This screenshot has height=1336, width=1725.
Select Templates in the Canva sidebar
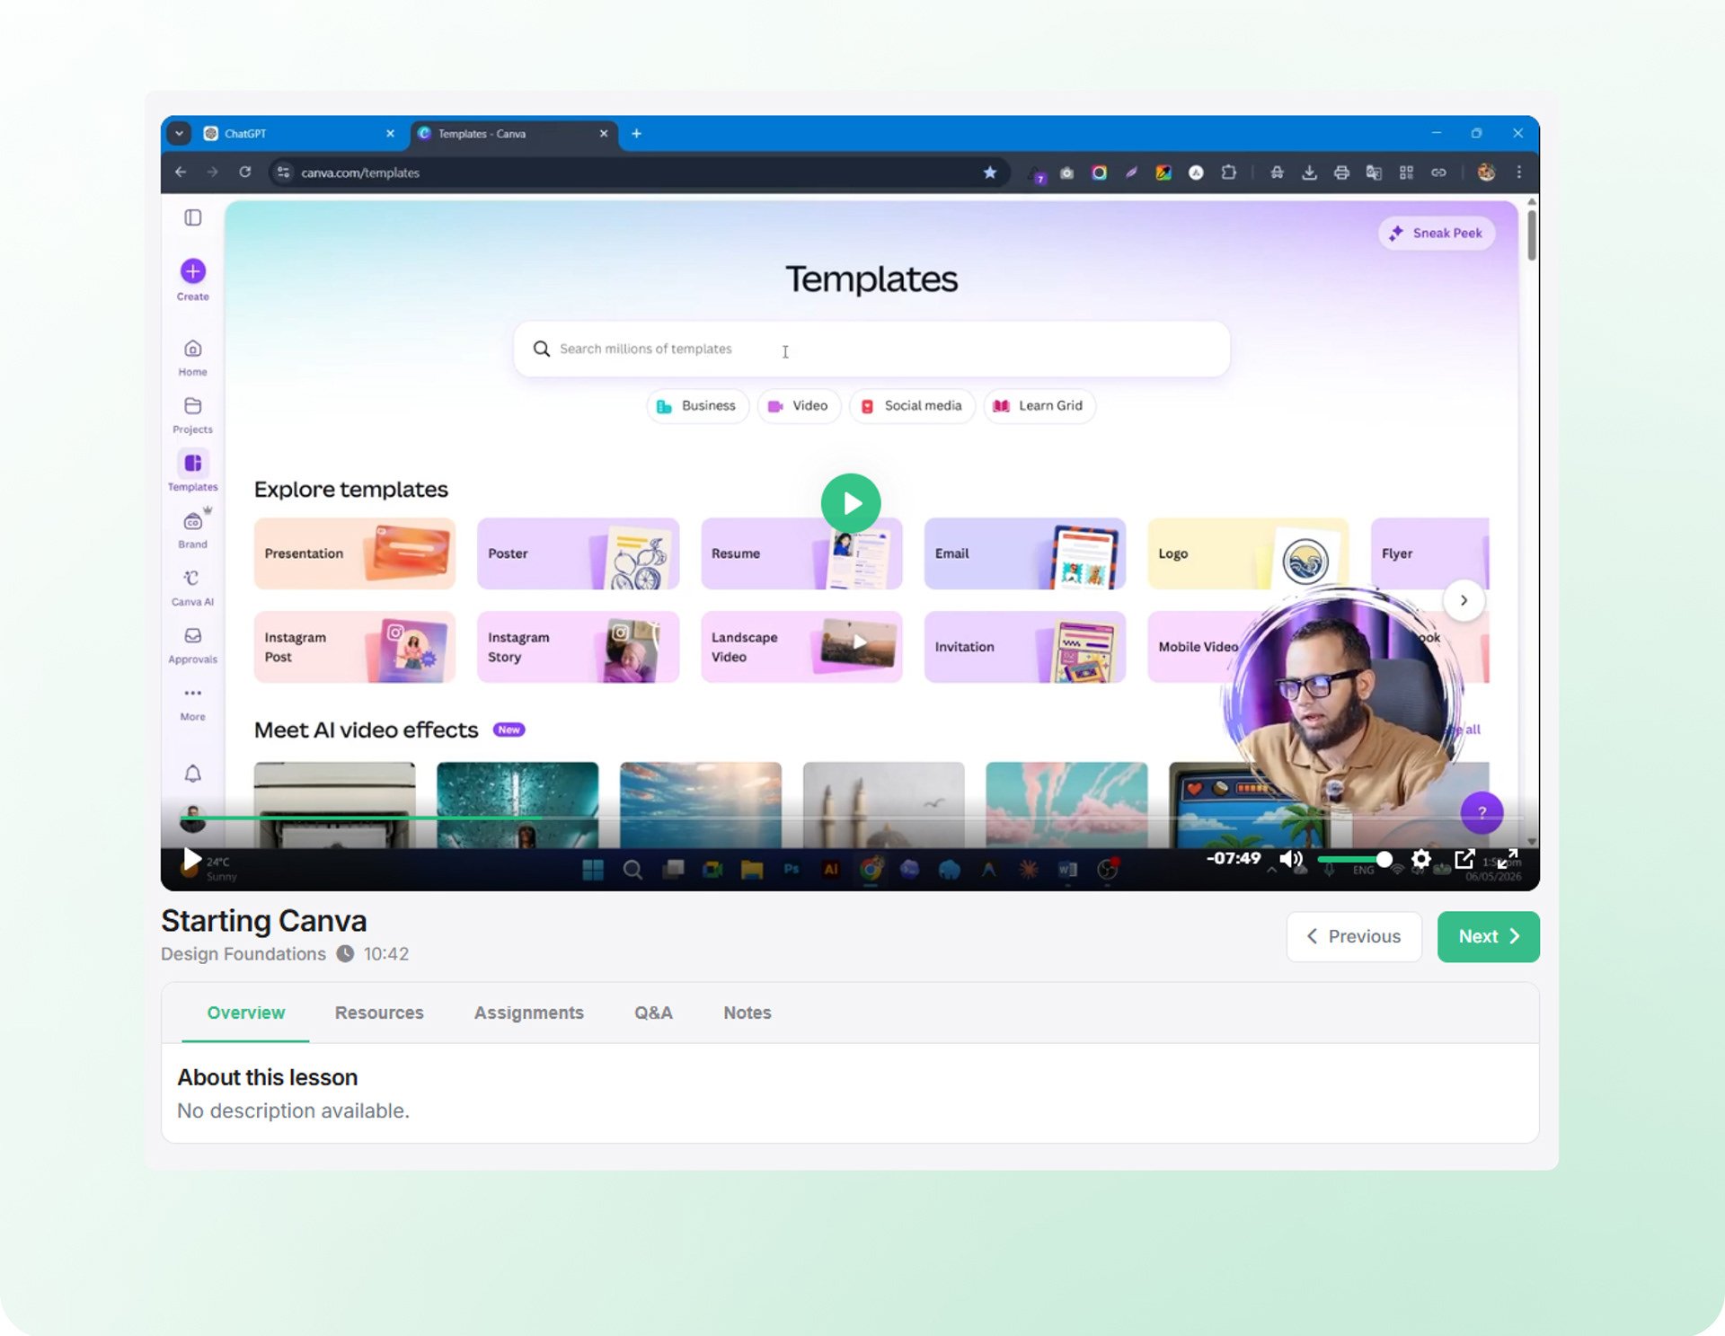point(192,471)
